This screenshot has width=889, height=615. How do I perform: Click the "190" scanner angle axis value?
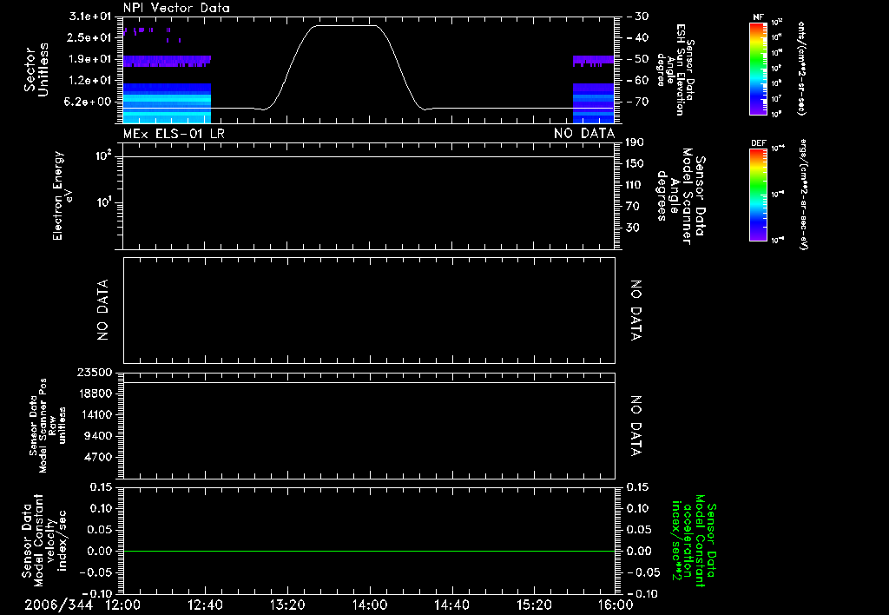point(635,142)
